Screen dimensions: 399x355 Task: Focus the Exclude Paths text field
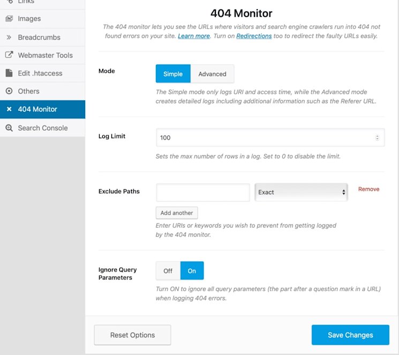click(203, 192)
